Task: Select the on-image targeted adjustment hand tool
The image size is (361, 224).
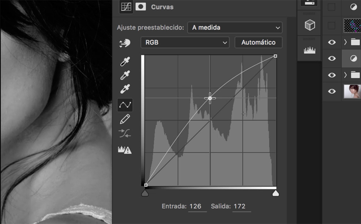Action: (125, 43)
